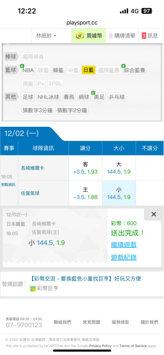Open the 常見問題 footer link
This screenshot has height=355, width=164.
click(x=92, y=322)
